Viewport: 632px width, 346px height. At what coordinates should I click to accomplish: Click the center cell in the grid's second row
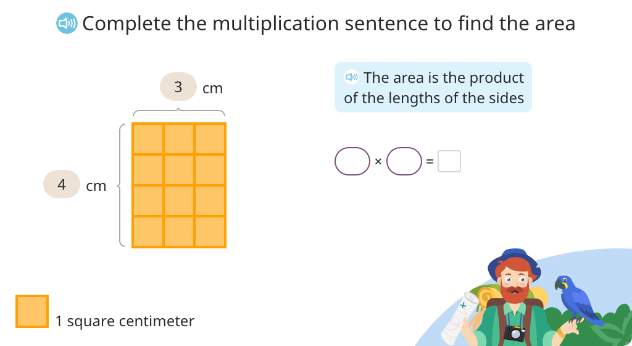pos(179,170)
